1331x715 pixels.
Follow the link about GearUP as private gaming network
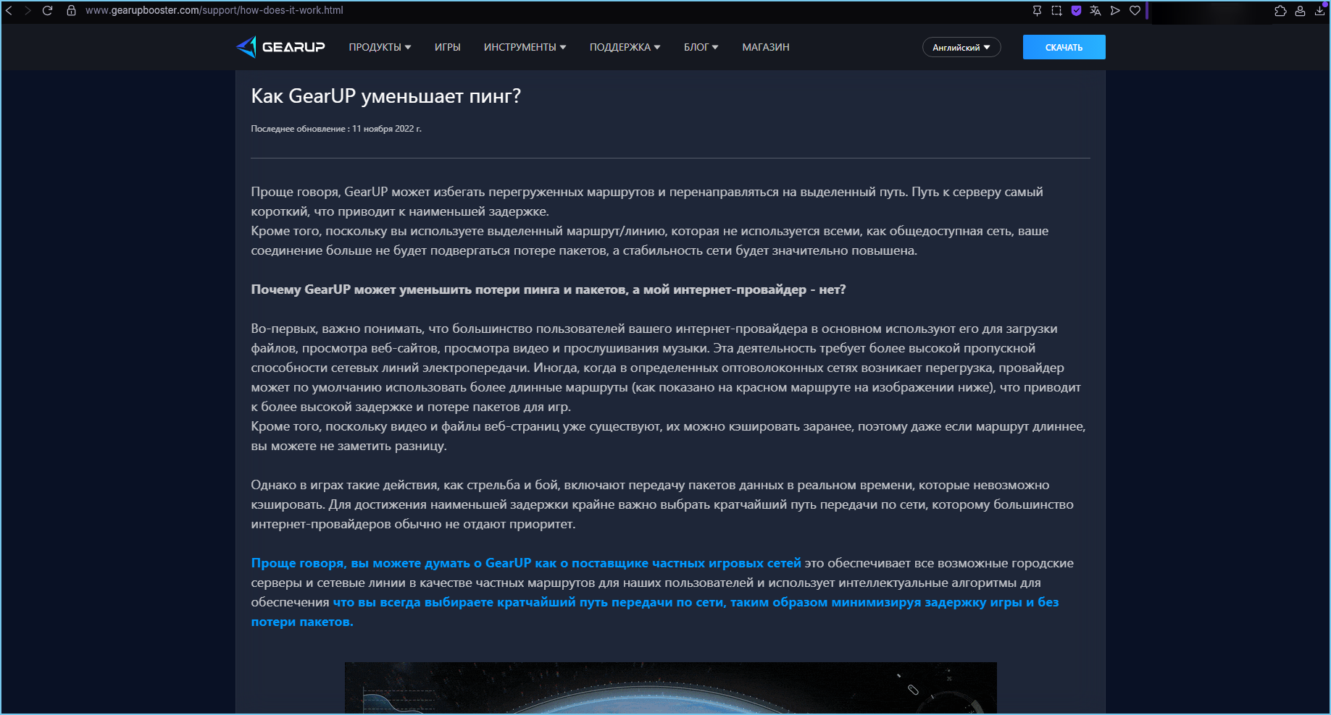pyautogui.click(x=526, y=563)
